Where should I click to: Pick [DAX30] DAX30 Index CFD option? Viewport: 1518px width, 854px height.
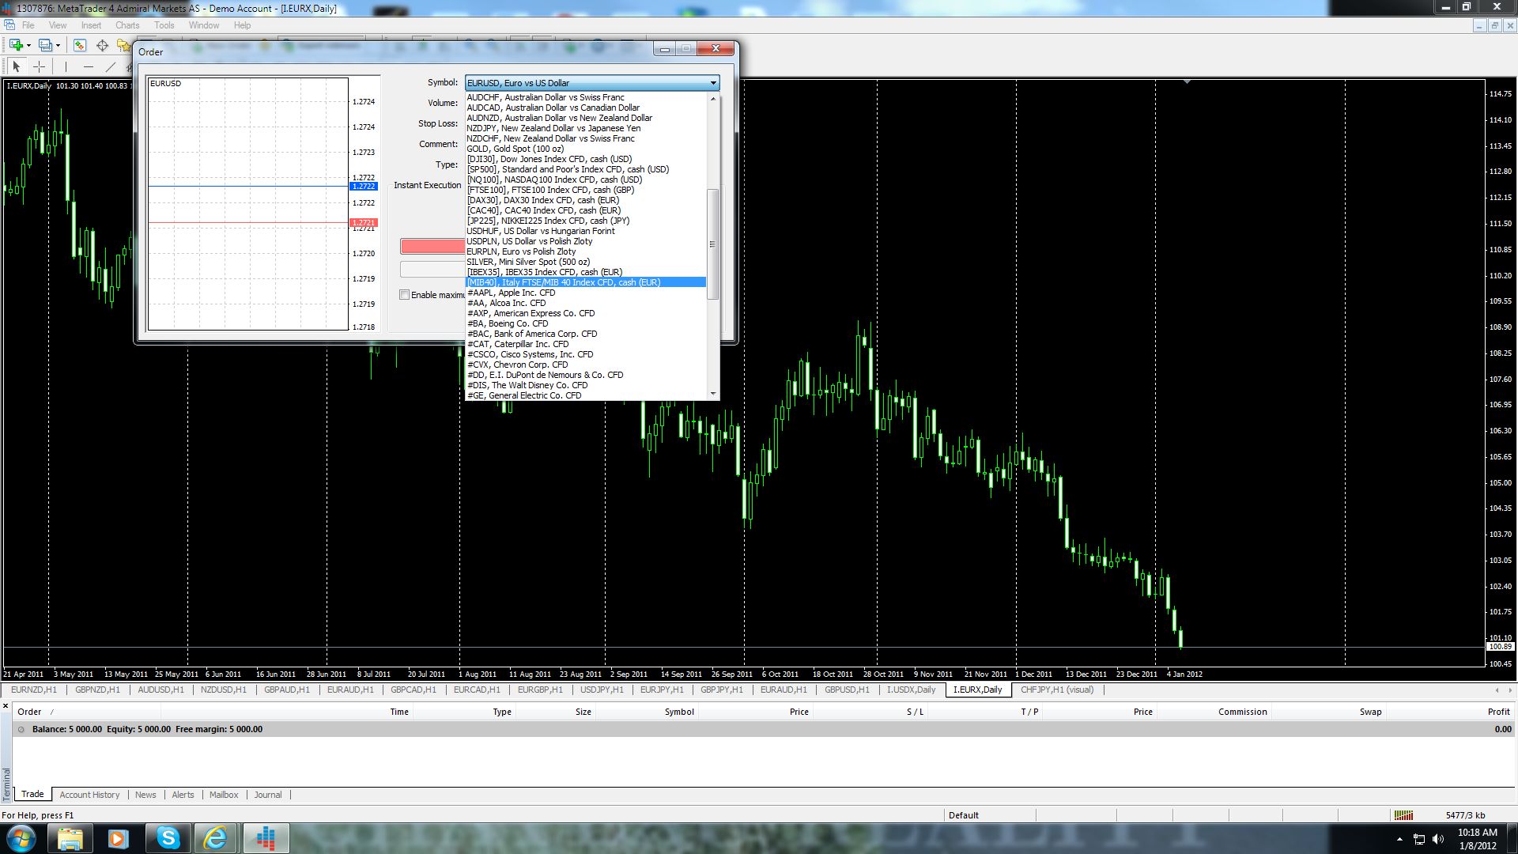585,200
